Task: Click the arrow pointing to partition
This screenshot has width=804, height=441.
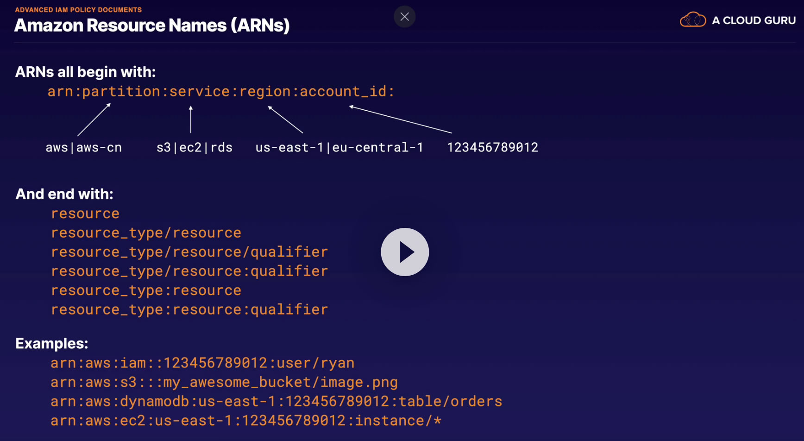Action: click(94, 120)
